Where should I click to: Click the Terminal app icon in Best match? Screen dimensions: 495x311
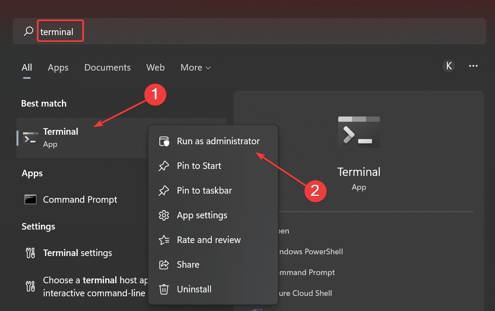point(31,138)
